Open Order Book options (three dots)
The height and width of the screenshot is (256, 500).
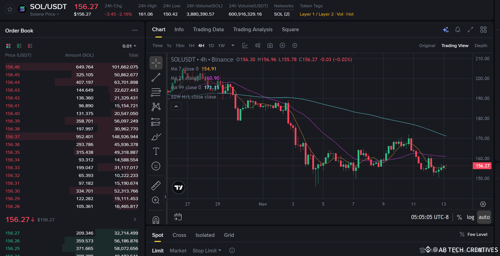click(x=135, y=30)
